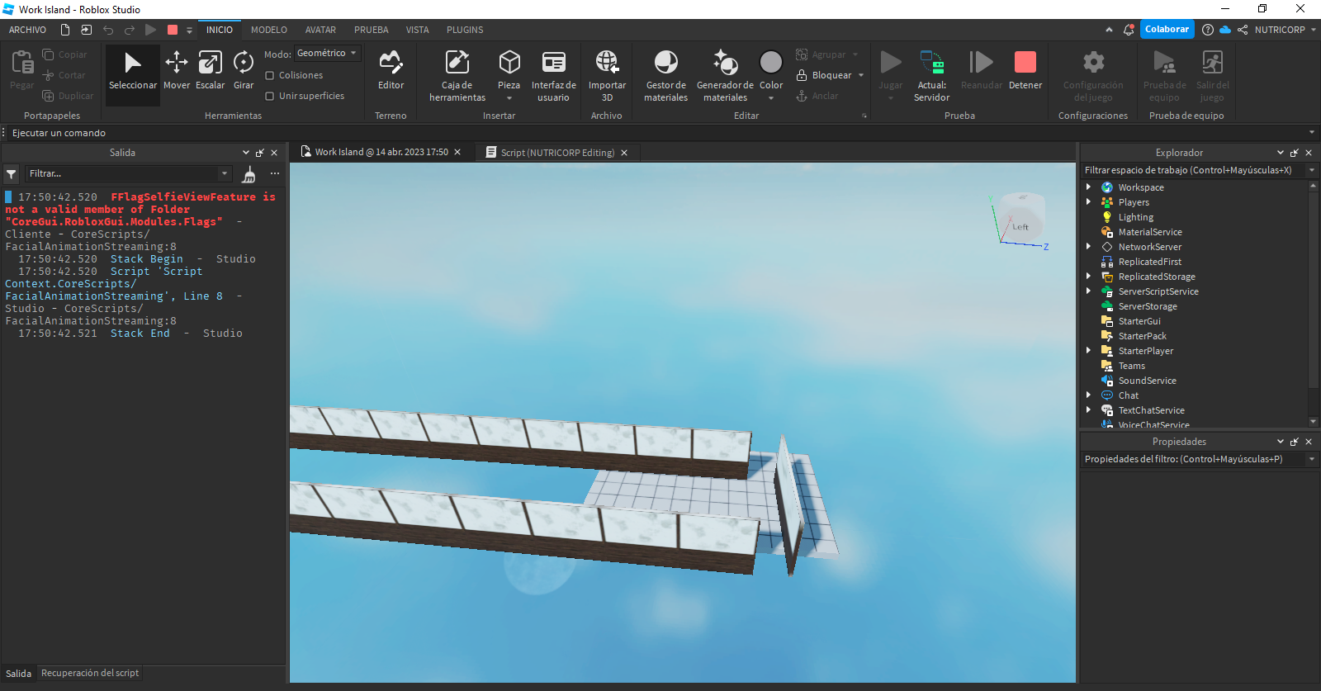This screenshot has width=1321, height=691.
Task: Select SoundService in the Explorer
Action: [1147, 381]
